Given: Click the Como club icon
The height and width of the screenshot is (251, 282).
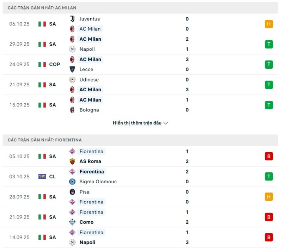Looking at the screenshot, I should (x=72, y=222).
